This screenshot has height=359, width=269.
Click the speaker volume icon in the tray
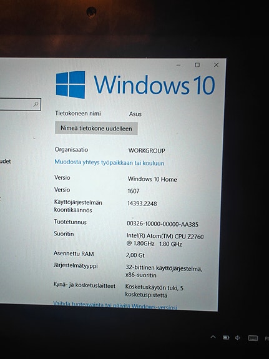(x=238, y=338)
